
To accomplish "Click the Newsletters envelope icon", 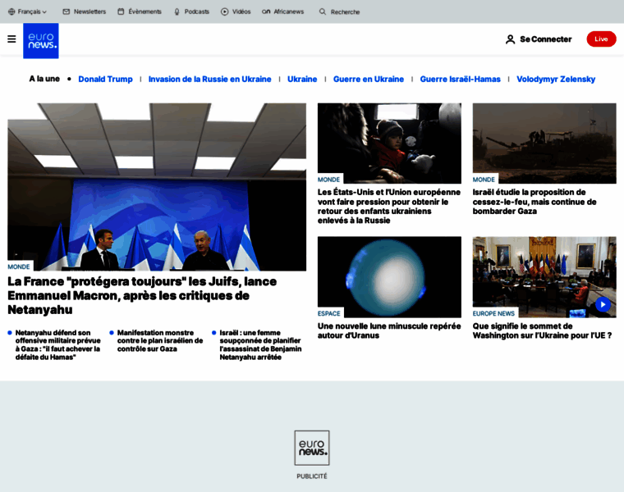I will 66,12.
